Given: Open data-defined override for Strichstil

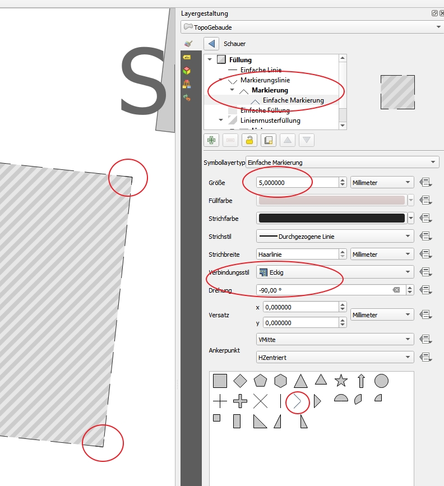Looking at the screenshot, I should tap(425, 237).
